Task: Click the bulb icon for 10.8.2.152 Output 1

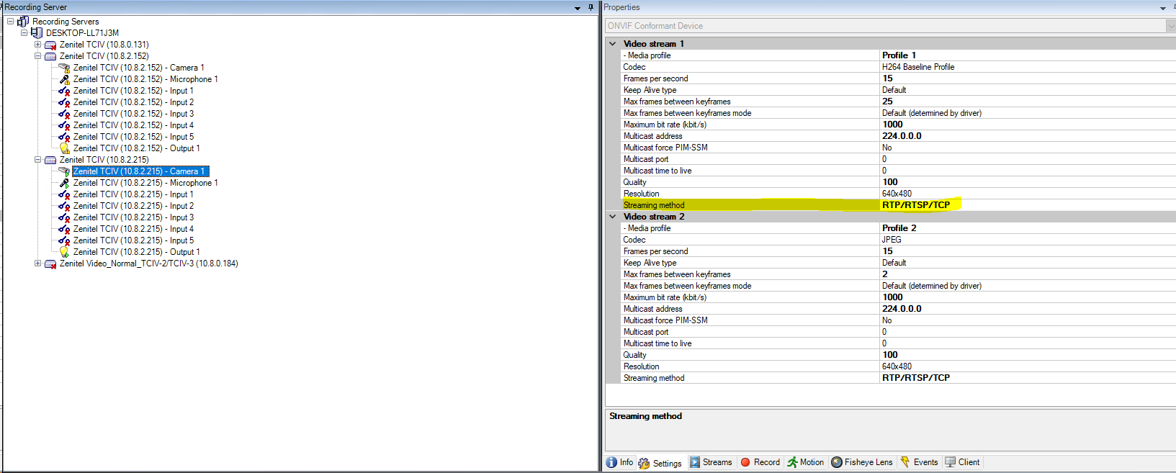Action: (x=64, y=148)
